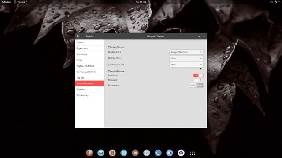Open the clock showing Sat 11:54
The width and height of the screenshot is (282, 158).
pyautogui.click(x=141, y=2)
